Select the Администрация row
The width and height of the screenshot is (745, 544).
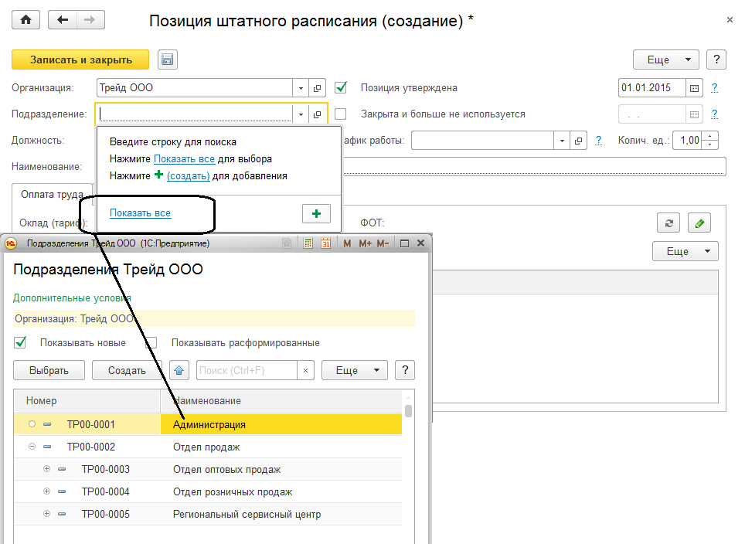click(x=208, y=424)
